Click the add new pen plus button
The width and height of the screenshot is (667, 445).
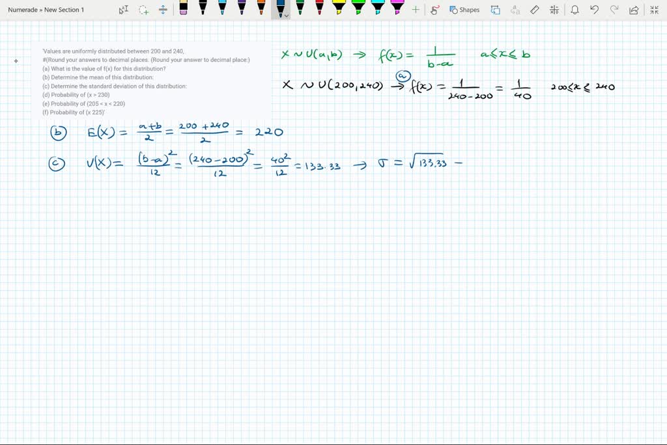pyautogui.click(x=414, y=9)
